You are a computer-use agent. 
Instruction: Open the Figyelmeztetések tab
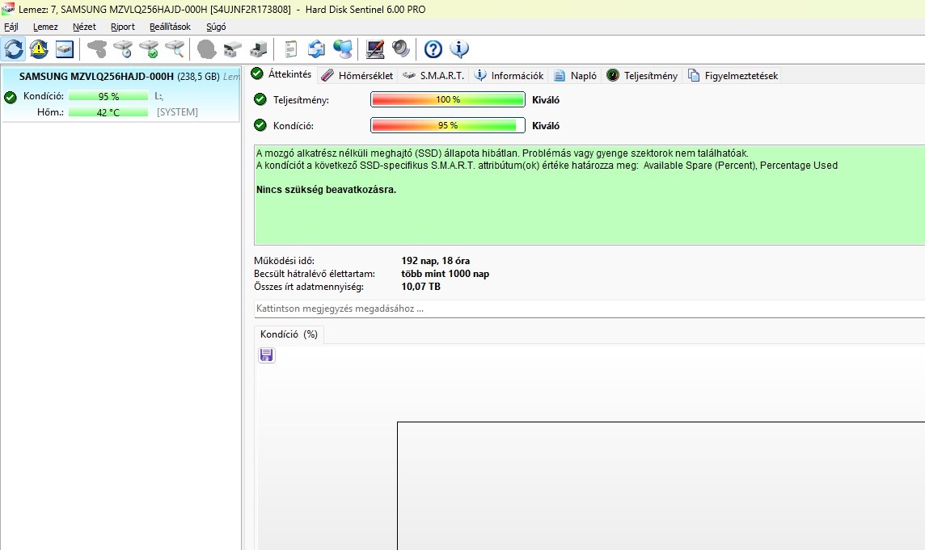(733, 75)
